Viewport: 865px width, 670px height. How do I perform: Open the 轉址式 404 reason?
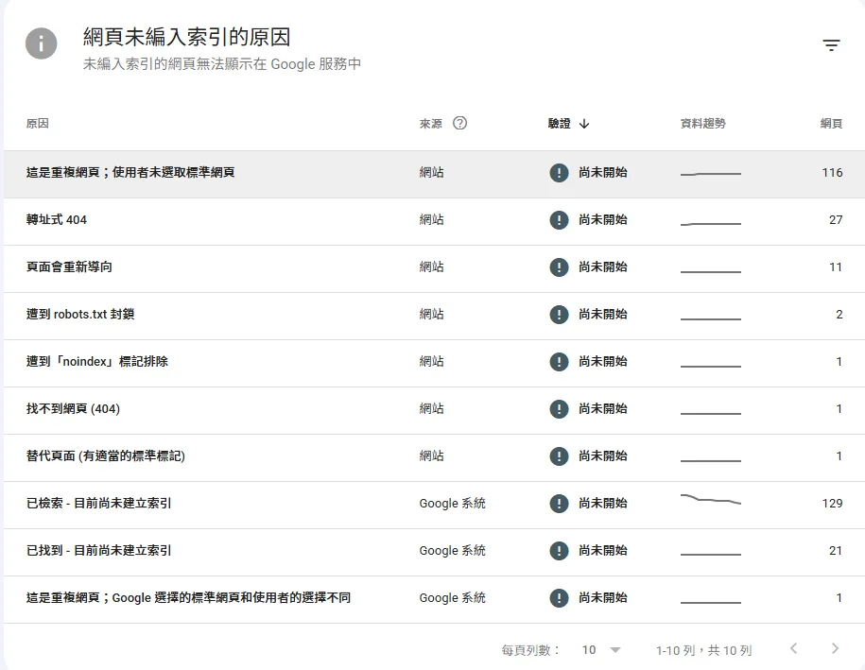(57, 219)
